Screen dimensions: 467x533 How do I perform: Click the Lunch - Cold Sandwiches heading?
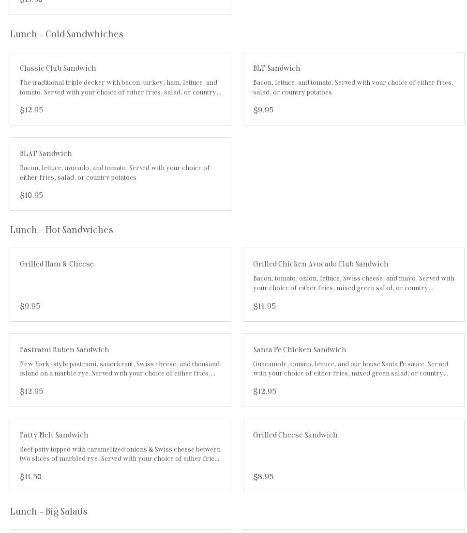(x=67, y=34)
